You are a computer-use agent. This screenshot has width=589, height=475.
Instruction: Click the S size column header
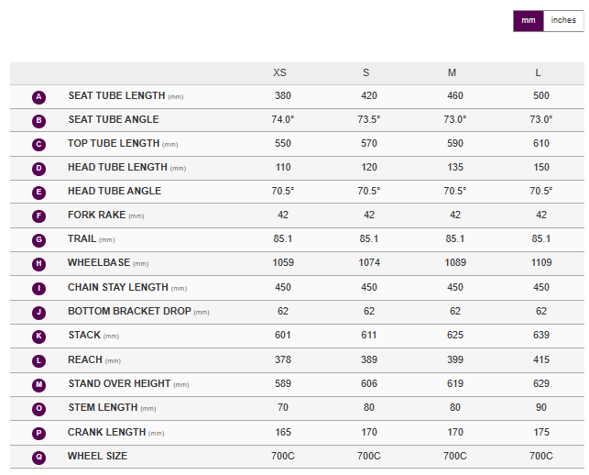coord(366,73)
